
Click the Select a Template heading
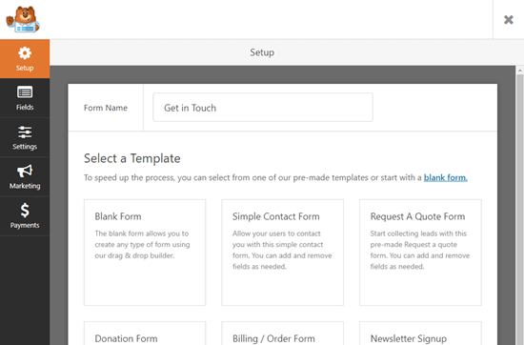pos(132,158)
